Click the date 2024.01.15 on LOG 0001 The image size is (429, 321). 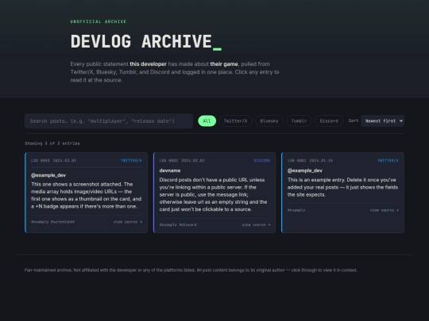[x=321, y=160]
